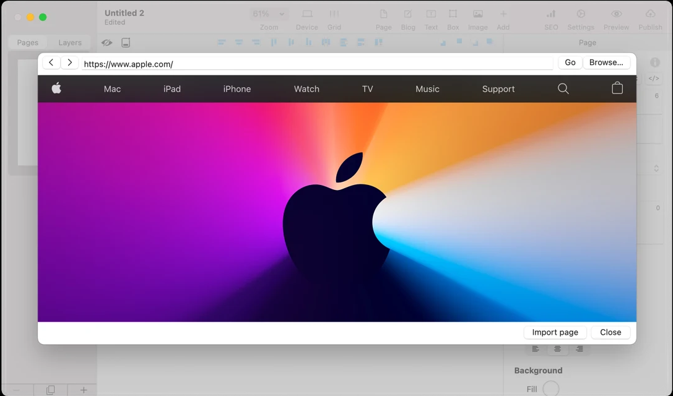Click the SEO toolbar icon

tap(550, 14)
